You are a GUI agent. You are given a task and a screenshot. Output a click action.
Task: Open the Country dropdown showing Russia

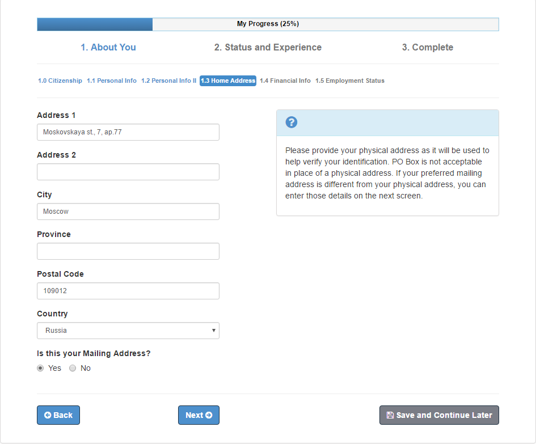coord(128,331)
